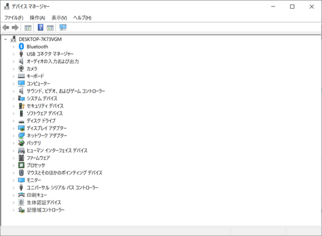
Task: Collapse the DESKTOP-7K73VGM root node
Action: [x=6, y=39]
